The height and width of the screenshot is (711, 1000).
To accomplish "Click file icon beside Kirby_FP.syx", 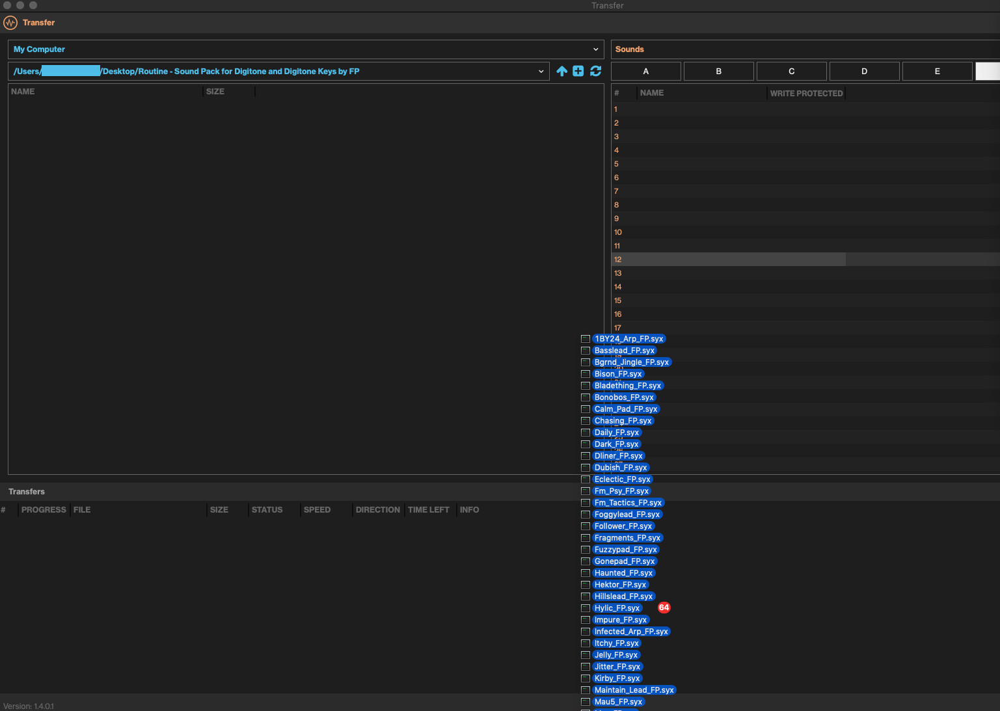I will pyautogui.click(x=586, y=678).
